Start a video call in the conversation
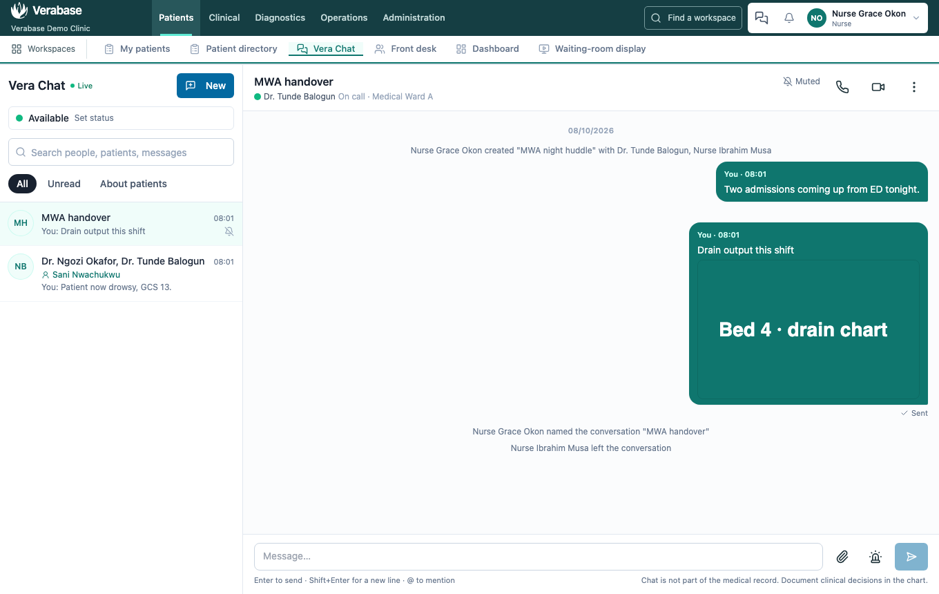Image resolution: width=939 pixels, height=594 pixels. pyautogui.click(x=878, y=87)
